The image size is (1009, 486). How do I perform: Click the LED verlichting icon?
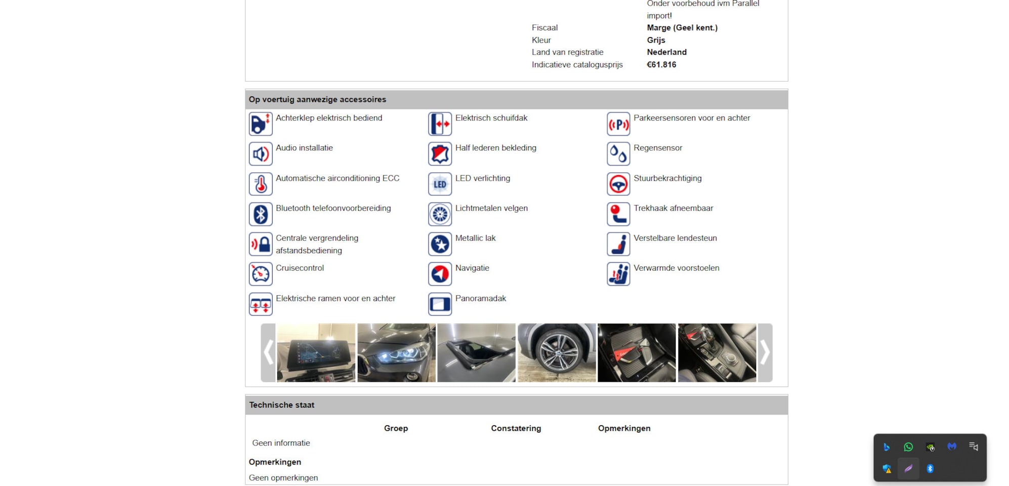click(440, 184)
